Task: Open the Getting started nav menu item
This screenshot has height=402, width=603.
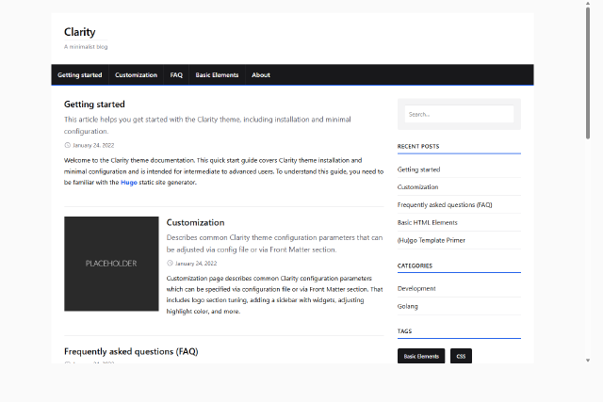Action: tap(80, 75)
